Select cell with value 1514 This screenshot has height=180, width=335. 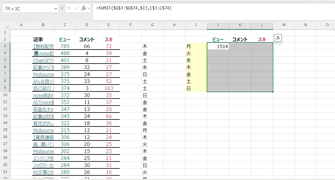coord(218,47)
